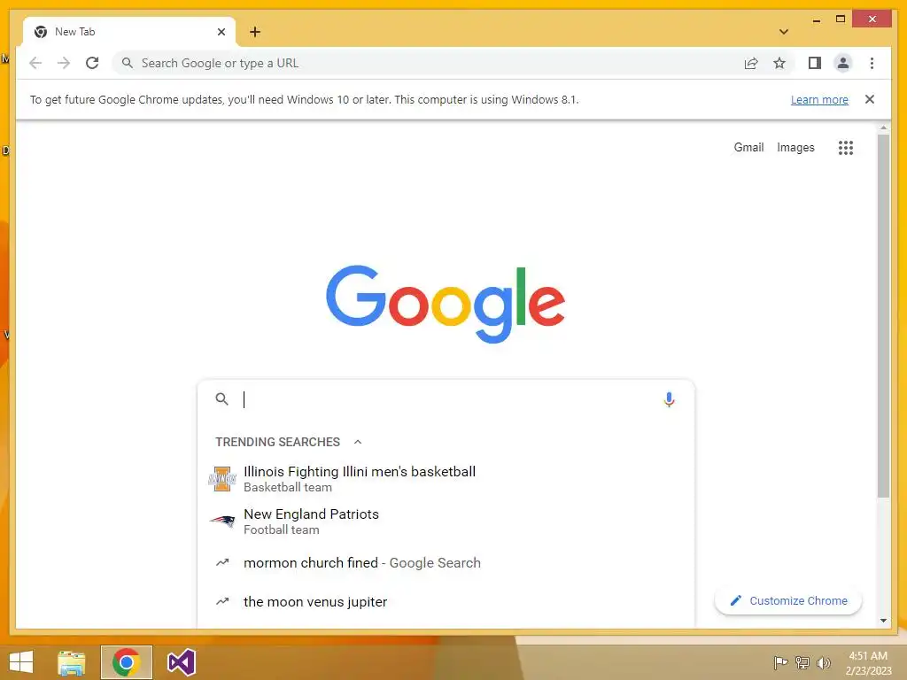Open Images link
This screenshot has height=680, width=907.
coord(795,148)
